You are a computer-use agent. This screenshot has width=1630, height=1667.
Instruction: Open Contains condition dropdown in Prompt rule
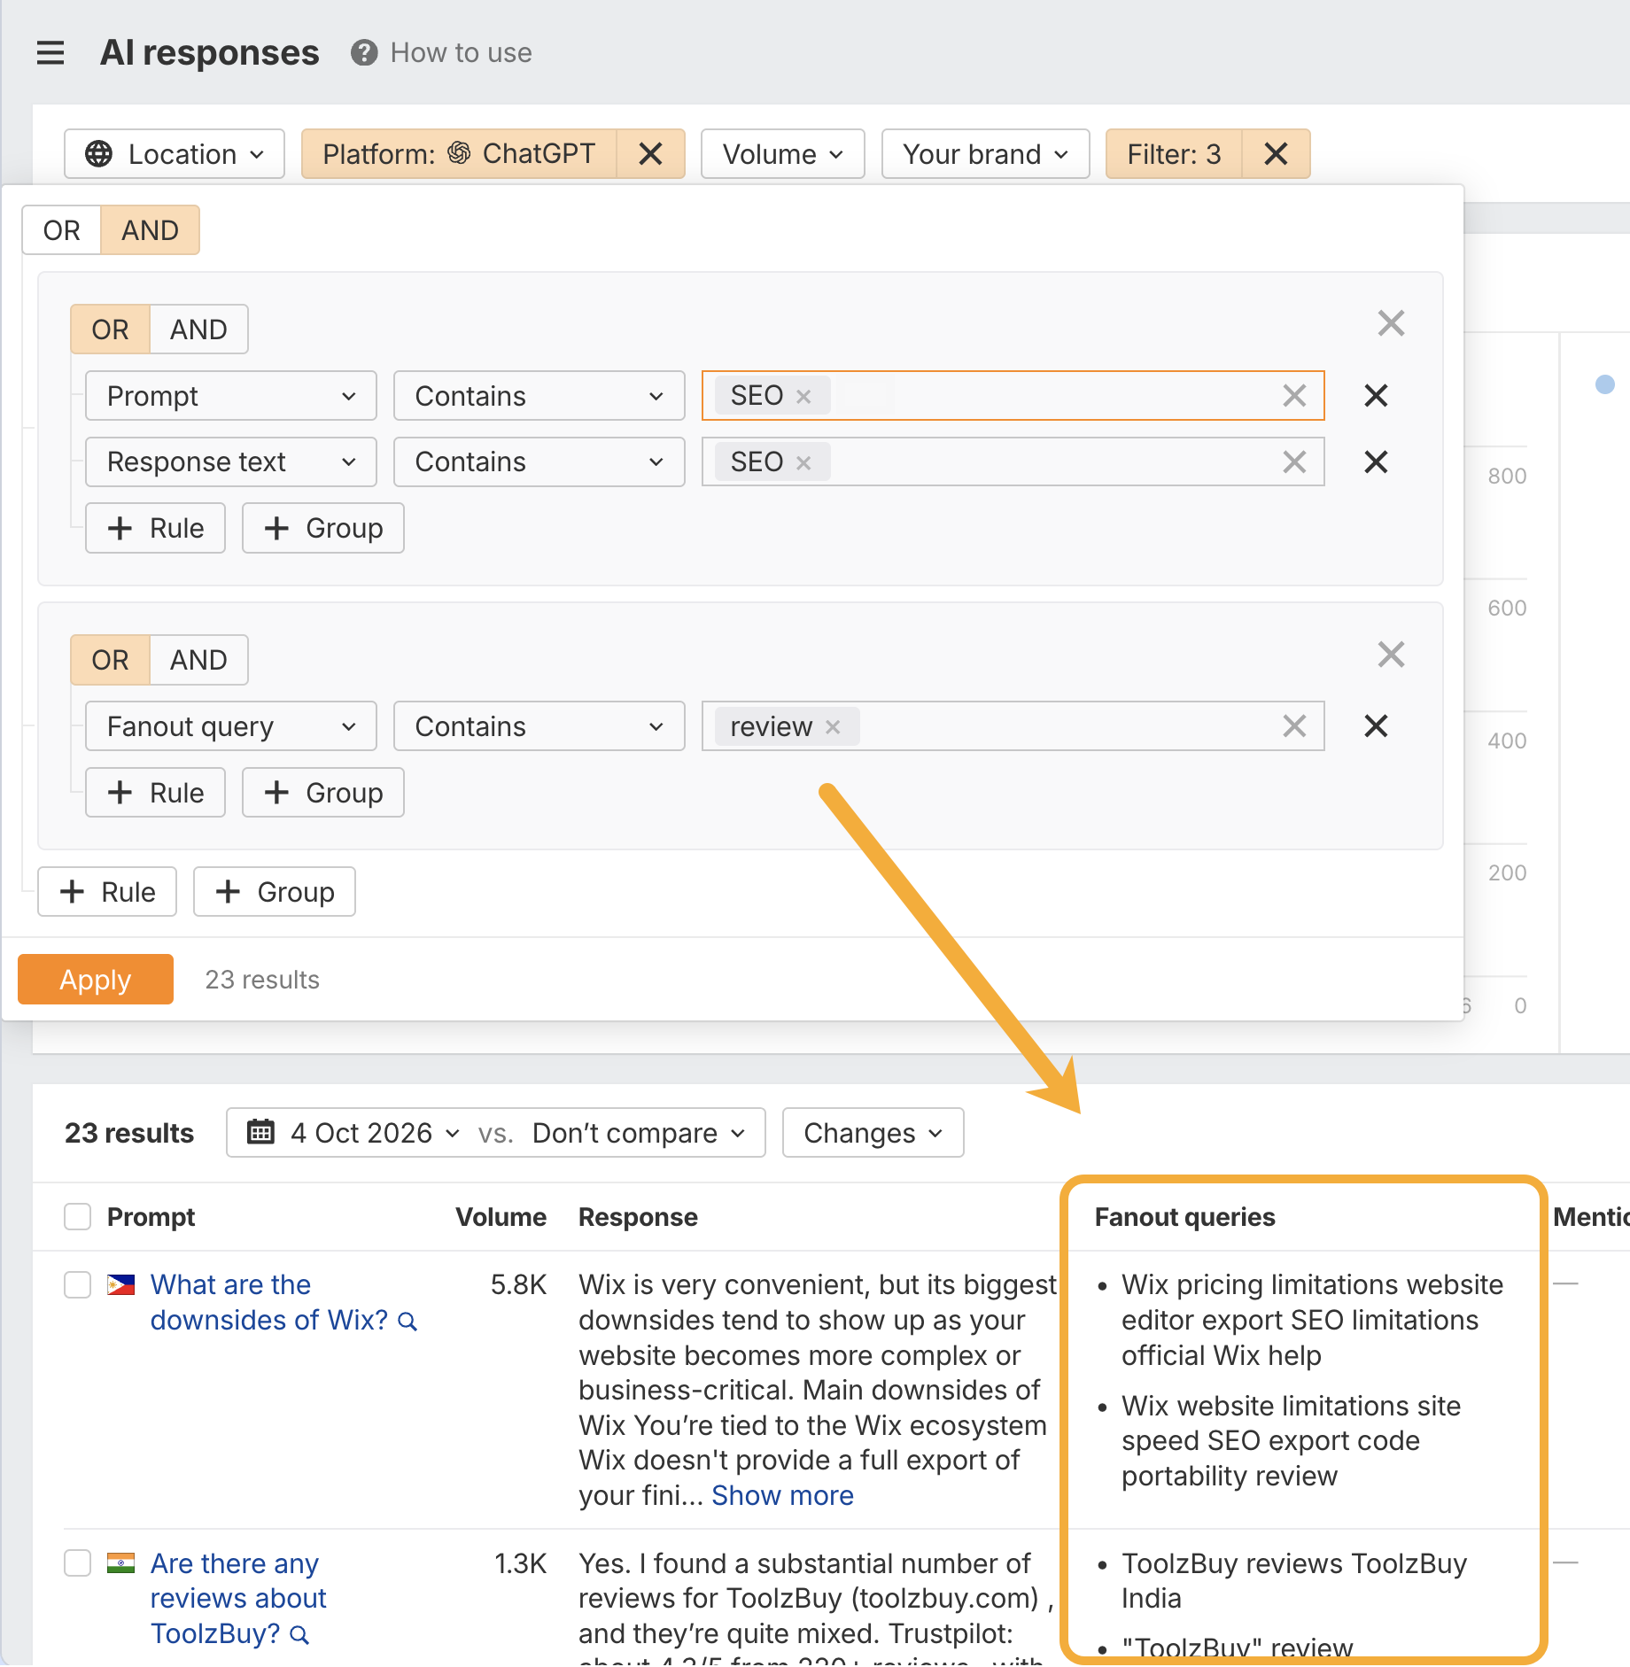(x=539, y=396)
